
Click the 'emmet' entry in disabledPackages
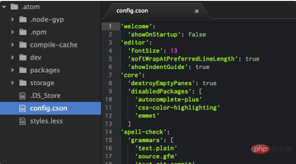click(x=147, y=116)
